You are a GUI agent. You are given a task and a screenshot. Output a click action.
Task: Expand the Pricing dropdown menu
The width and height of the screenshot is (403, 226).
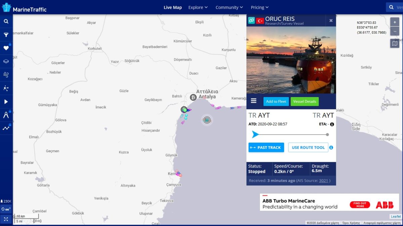pyautogui.click(x=260, y=7)
